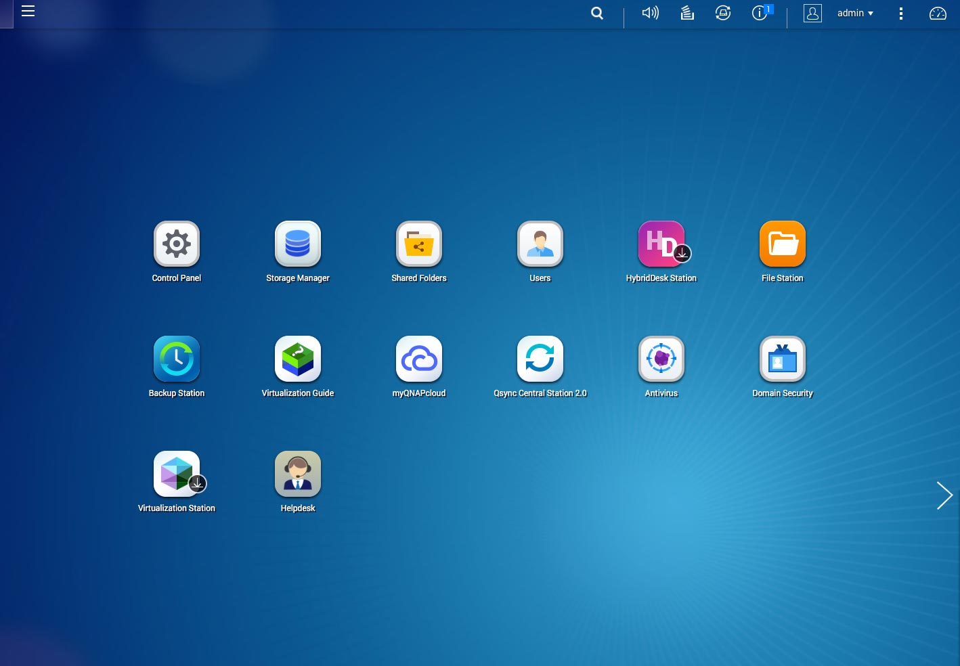Go to next desktop page arrow
The height and width of the screenshot is (666, 960).
point(944,495)
